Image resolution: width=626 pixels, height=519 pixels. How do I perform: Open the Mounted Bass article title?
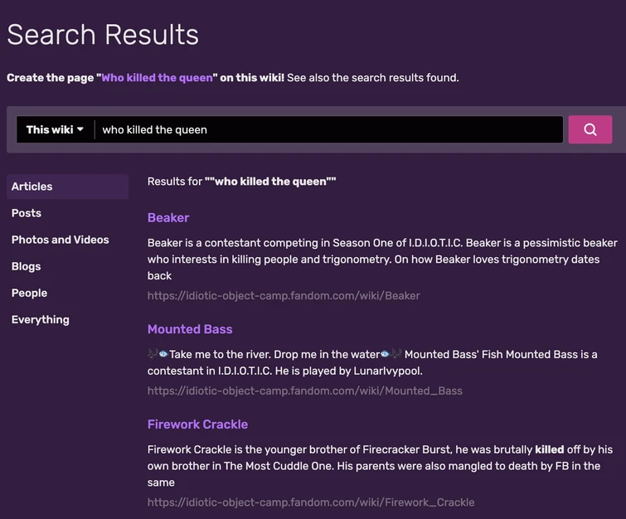tap(190, 329)
